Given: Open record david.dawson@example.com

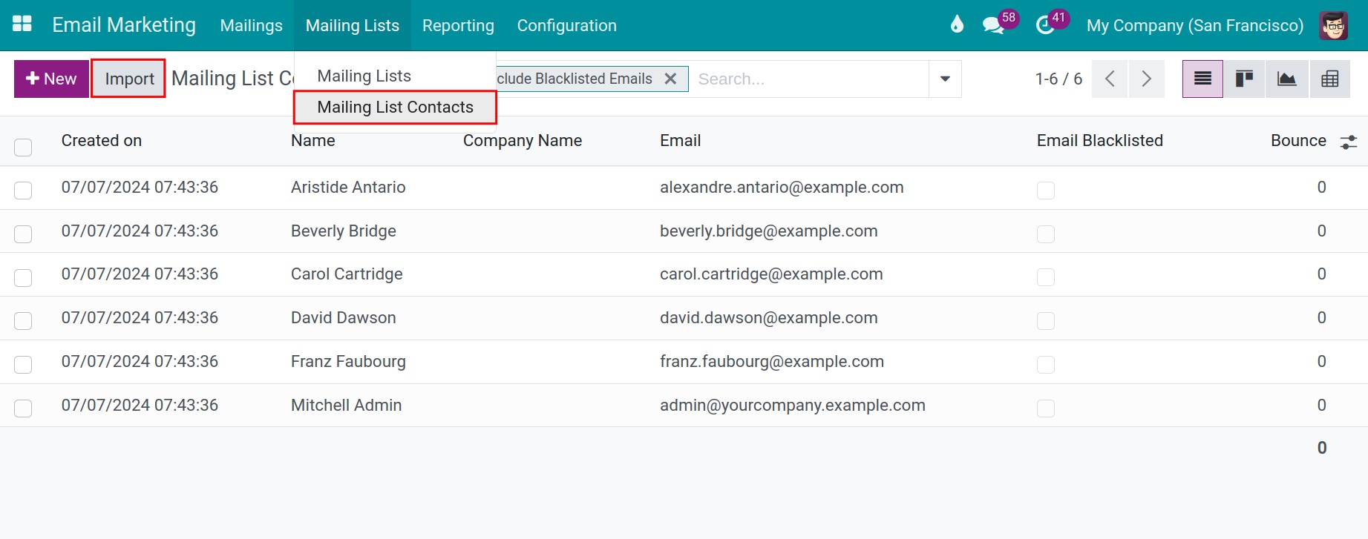Looking at the screenshot, I should coord(769,318).
